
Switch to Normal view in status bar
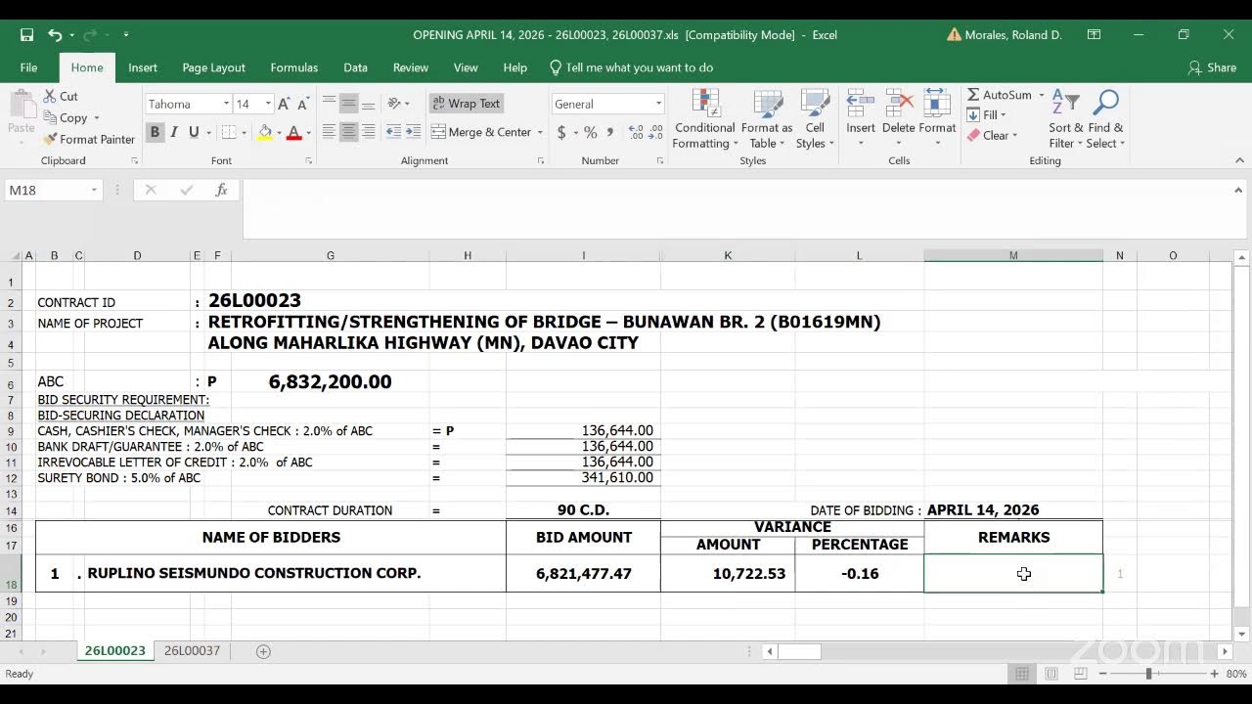coord(1022,674)
